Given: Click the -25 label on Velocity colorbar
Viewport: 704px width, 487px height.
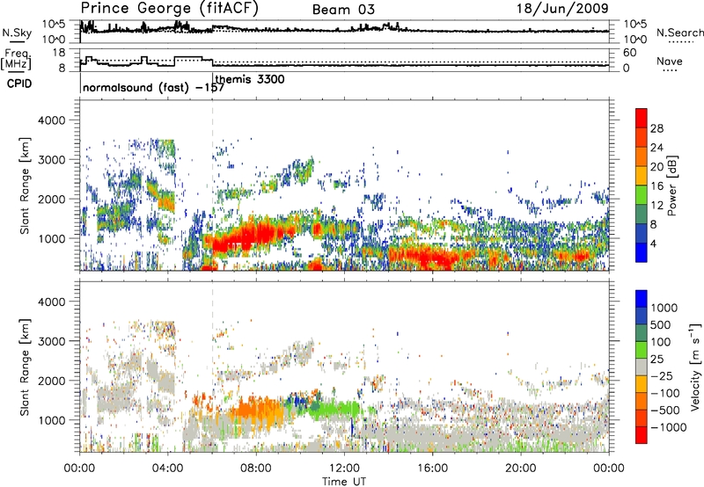Looking at the screenshot, I should [x=661, y=376].
